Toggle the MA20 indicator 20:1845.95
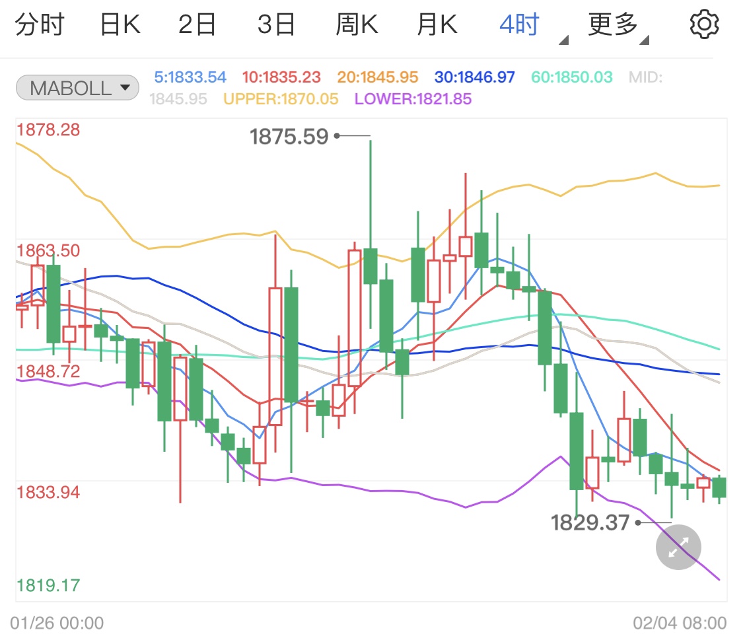 click(x=378, y=77)
